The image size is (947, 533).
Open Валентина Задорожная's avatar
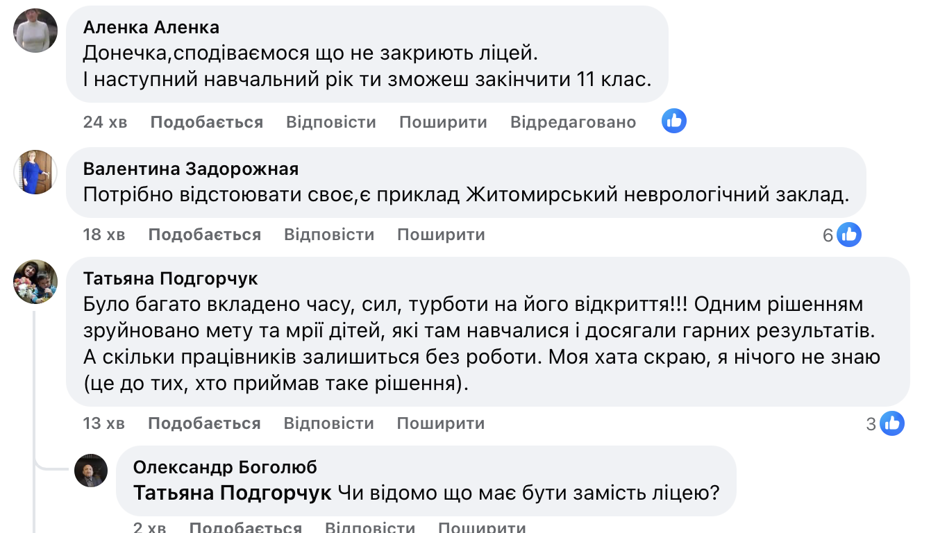[x=35, y=171]
